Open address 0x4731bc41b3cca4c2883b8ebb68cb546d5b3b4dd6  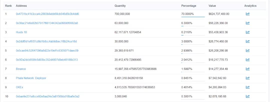[47, 14]
